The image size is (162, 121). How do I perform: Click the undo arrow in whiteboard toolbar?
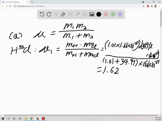coord(42,14)
